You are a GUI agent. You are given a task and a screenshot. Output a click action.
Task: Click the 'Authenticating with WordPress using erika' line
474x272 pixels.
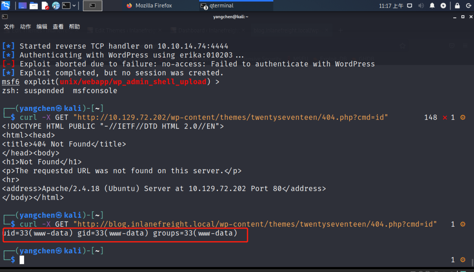(123, 55)
